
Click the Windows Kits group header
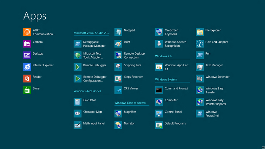164,56
